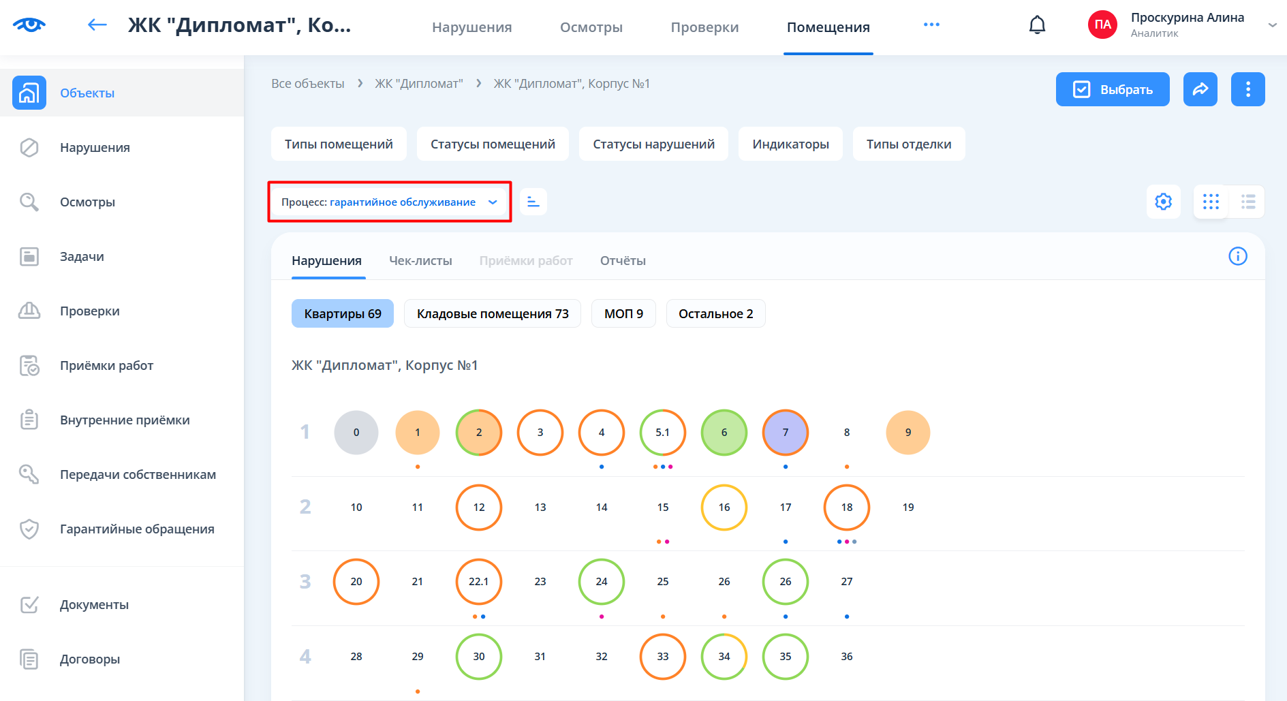Expand the Процесс гарантийное обслуживание dropdown
This screenshot has height=701, width=1287.
coord(389,202)
